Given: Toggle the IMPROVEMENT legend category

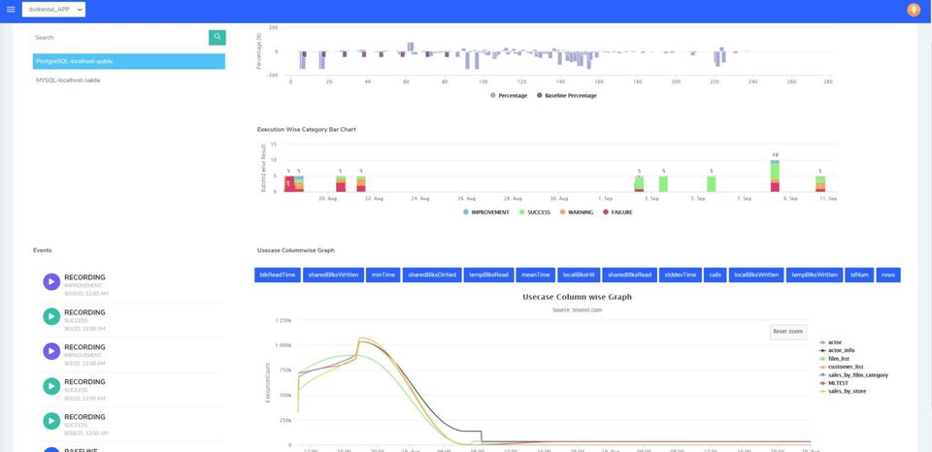Looking at the screenshot, I should [486, 212].
